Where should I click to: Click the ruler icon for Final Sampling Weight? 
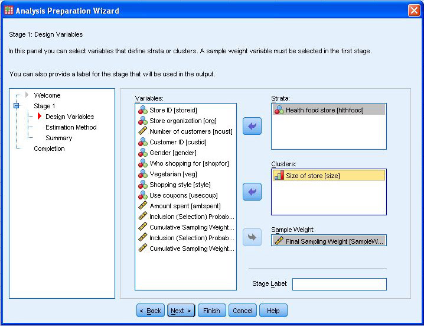coord(279,241)
